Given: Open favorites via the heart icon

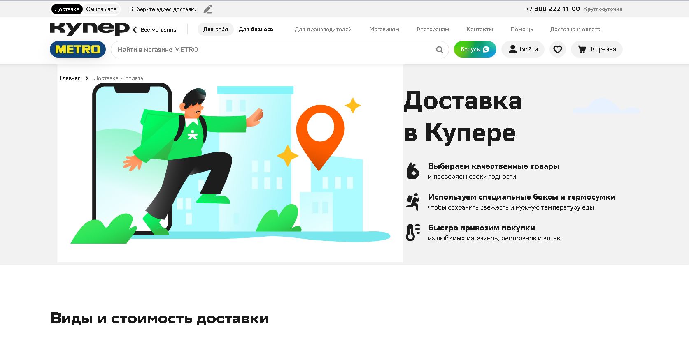Looking at the screenshot, I should pos(557,49).
